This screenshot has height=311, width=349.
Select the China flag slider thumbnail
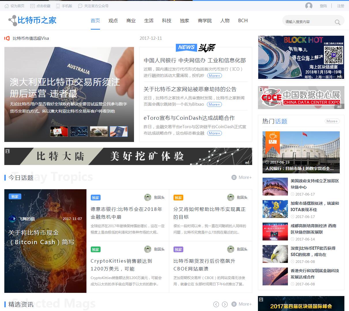59,131
